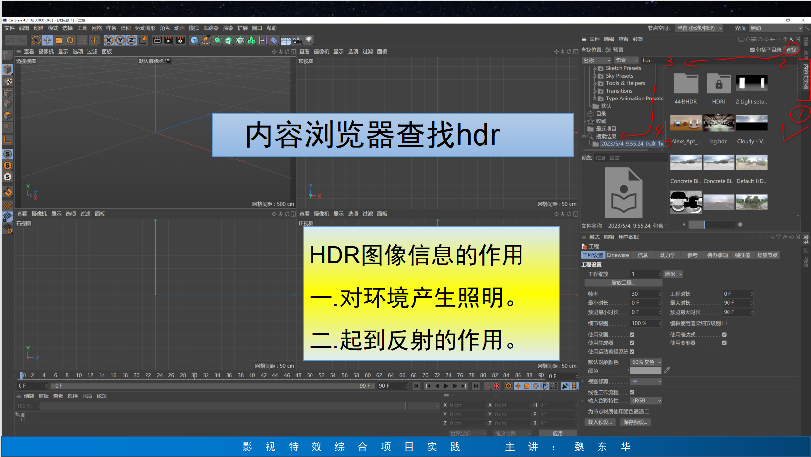Image resolution: width=811 pixels, height=457 pixels.
Task: Open the 包含 condition dropdown
Action: pyautogui.click(x=626, y=60)
